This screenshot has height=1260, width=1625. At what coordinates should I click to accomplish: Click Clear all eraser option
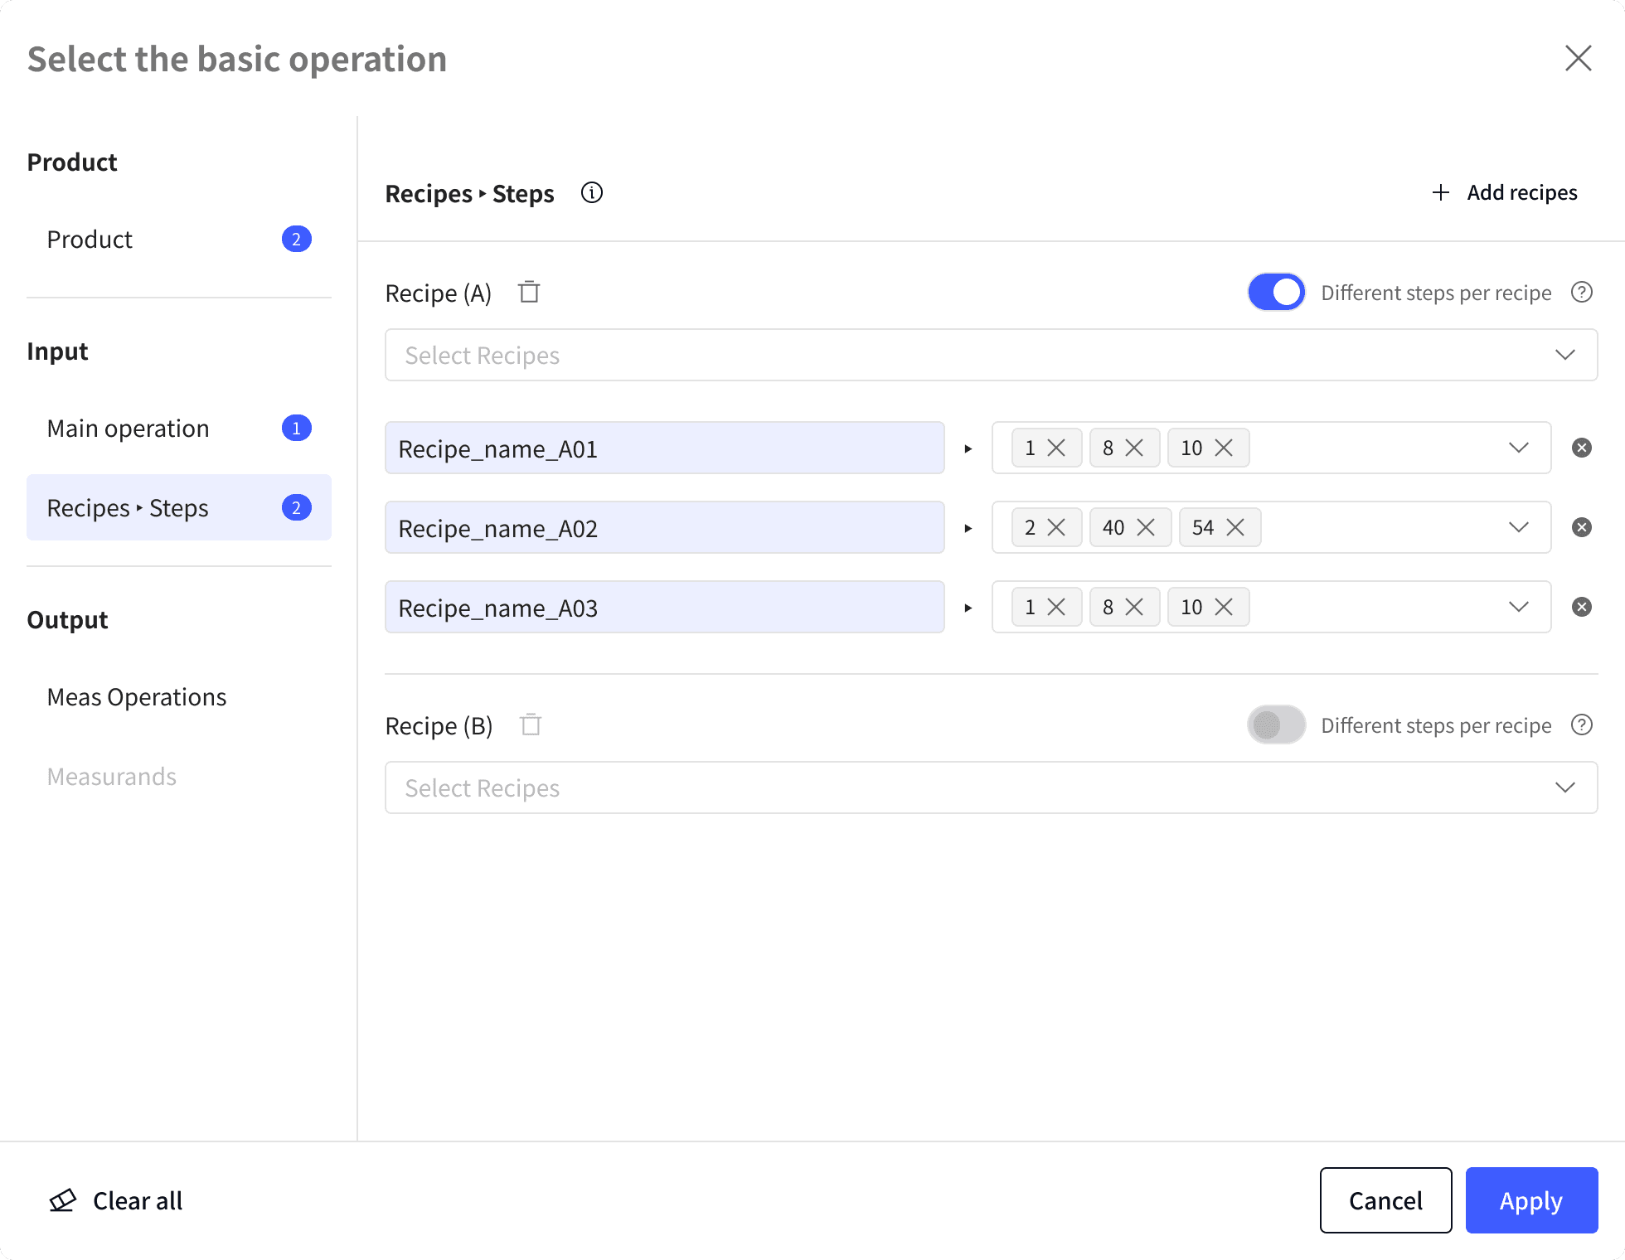tap(116, 1201)
